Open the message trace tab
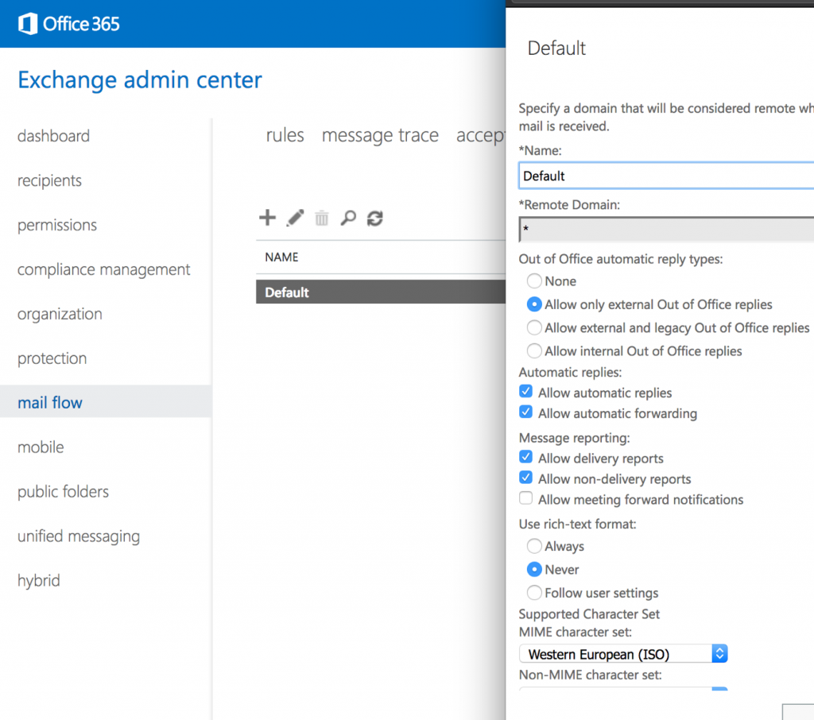 click(380, 135)
